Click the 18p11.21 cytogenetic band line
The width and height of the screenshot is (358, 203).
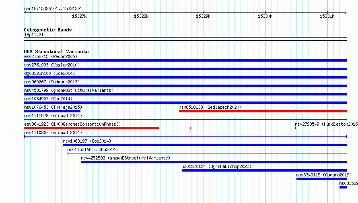click(185, 39)
